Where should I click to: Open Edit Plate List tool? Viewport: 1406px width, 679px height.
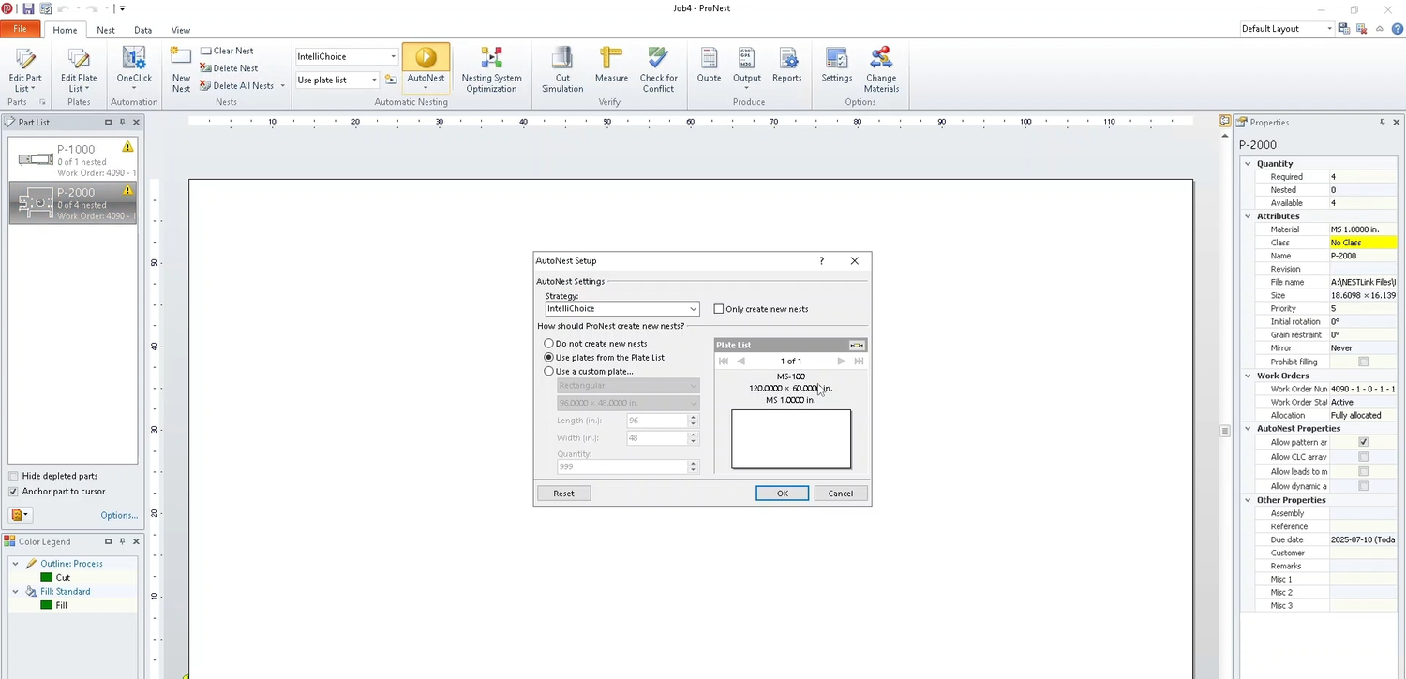(79, 69)
